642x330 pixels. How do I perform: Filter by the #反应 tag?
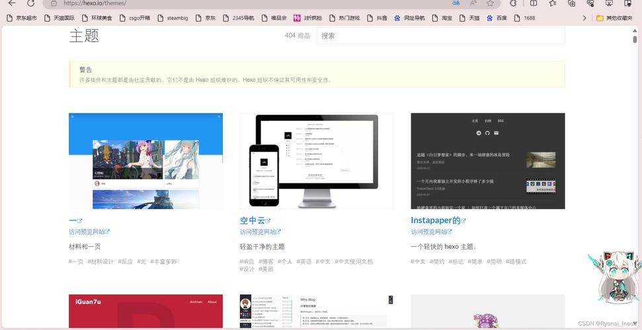pyautogui.click(x=125, y=261)
